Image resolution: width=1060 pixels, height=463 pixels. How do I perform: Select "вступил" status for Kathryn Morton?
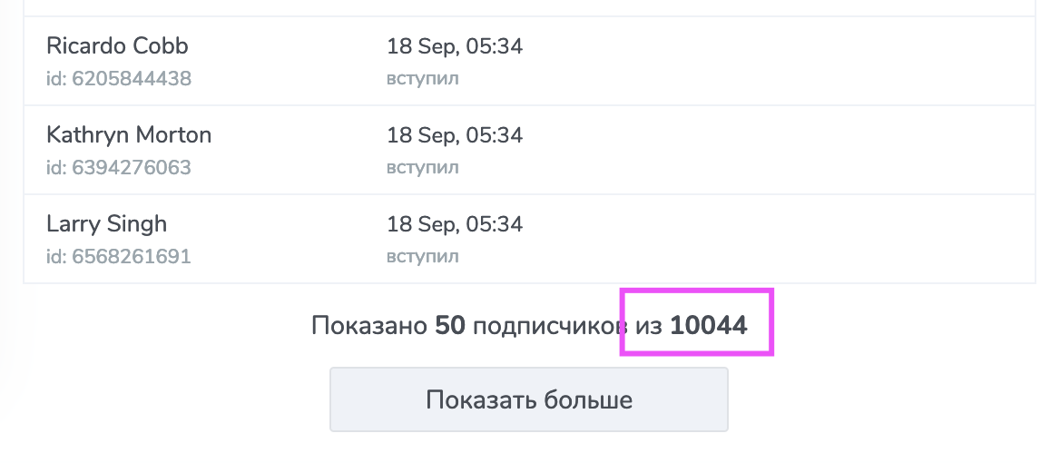(x=422, y=168)
